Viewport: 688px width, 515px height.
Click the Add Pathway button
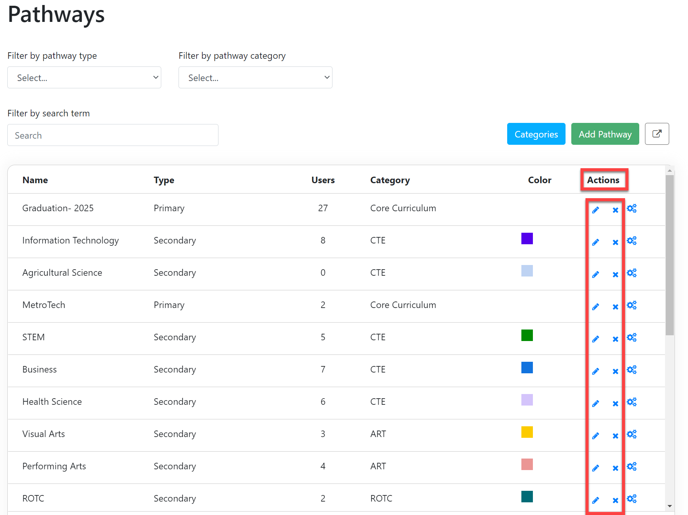(x=605, y=134)
